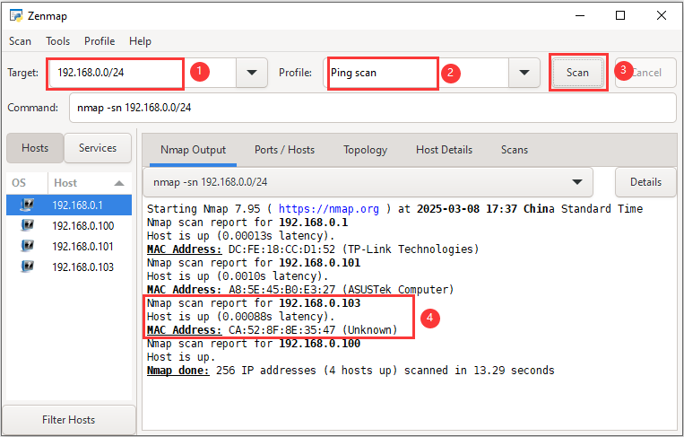Click the Details button

click(x=645, y=182)
